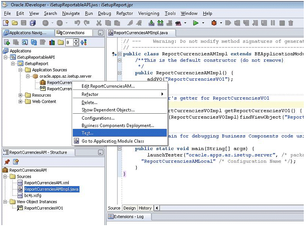Choose Configurations... from the context menu
Image resolution: width=306 pixels, height=227 pixels.
pyautogui.click(x=120, y=118)
